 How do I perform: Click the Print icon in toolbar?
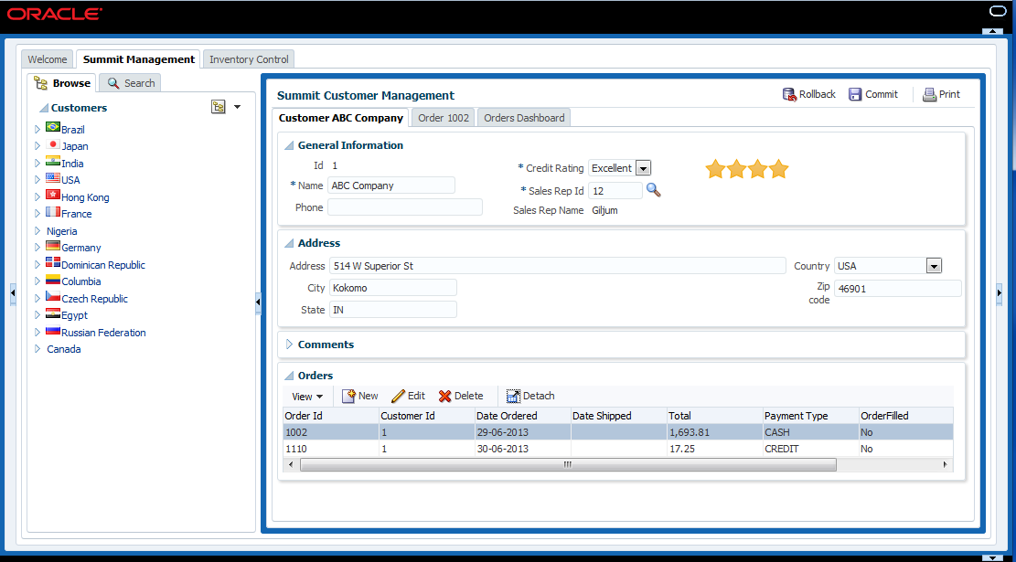(929, 94)
